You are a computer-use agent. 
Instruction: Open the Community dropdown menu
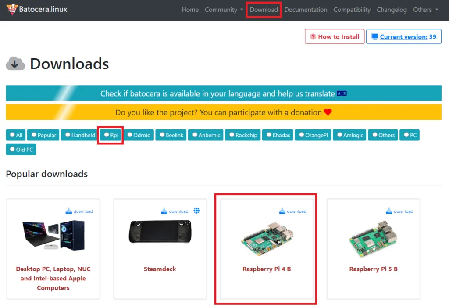pos(221,10)
